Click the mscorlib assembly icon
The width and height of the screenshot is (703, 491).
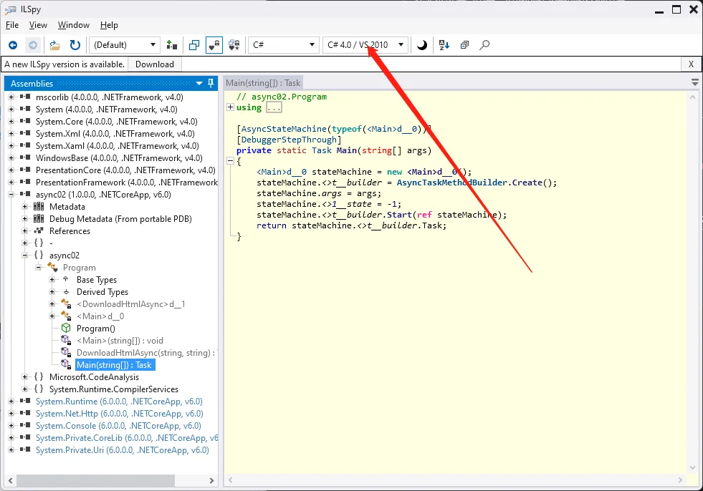point(25,97)
